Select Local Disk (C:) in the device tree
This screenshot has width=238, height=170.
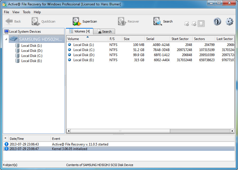point(32,56)
